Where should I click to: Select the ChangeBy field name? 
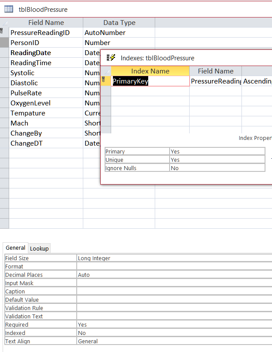tap(46, 133)
